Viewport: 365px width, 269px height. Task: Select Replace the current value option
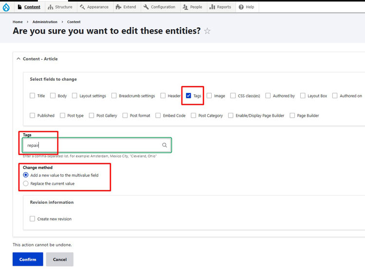(26, 183)
